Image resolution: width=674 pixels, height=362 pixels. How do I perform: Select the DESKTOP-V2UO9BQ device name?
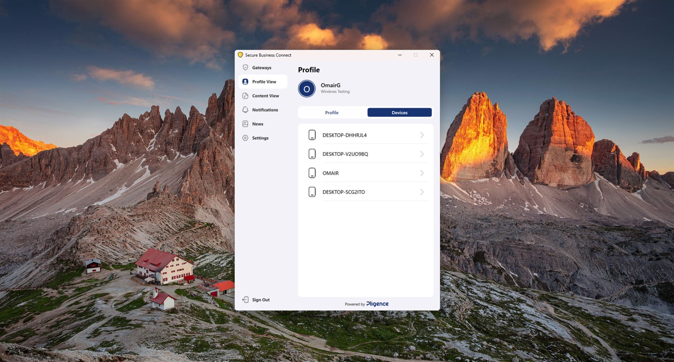click(x=345, y=154)
